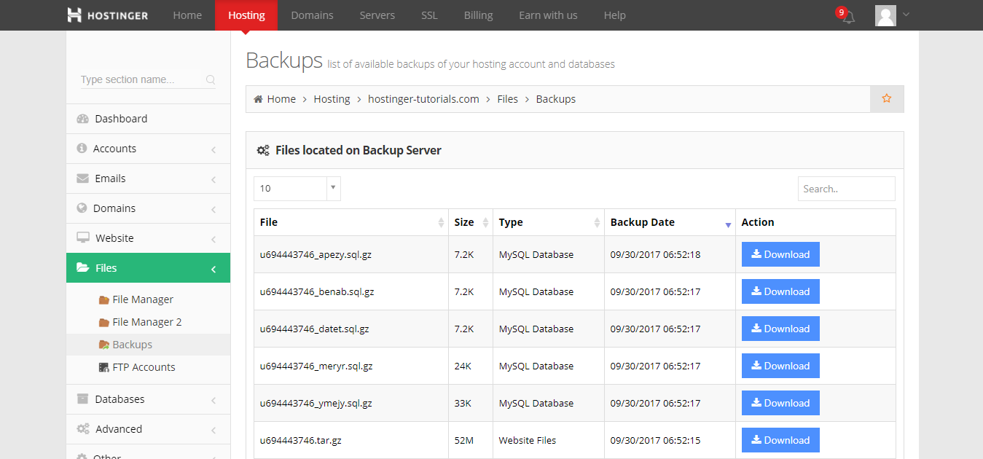The height and width of the screenshot is (459, 983).
Task: Click the u694443746.tar.gz file name
Action: point(300,440)
